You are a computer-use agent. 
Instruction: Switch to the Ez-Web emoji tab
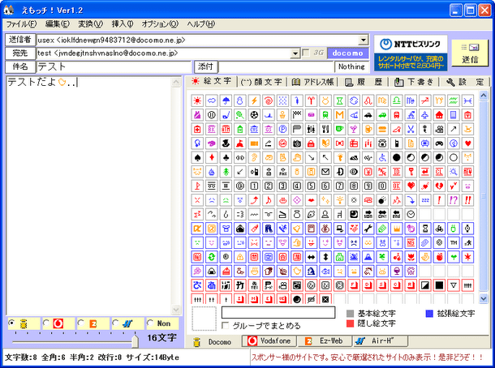325,341
